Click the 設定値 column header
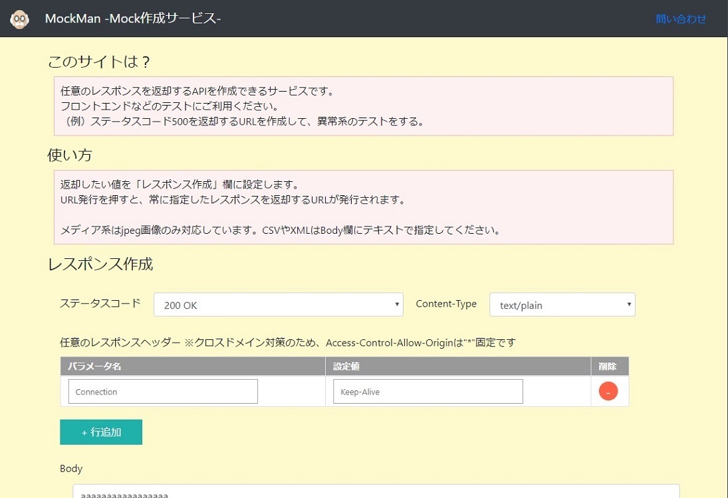Viewport: 728px width, 498px height. [x=346, y=367]
